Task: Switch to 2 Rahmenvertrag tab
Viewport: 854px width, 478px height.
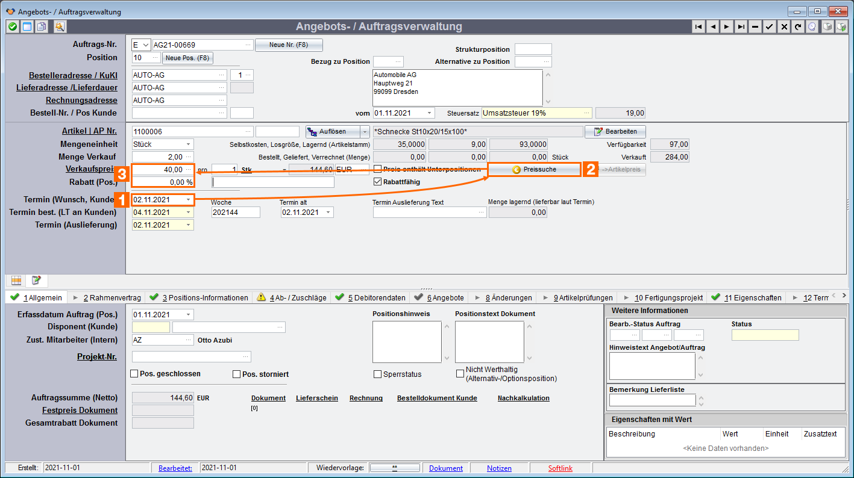Action: point(107,297)
